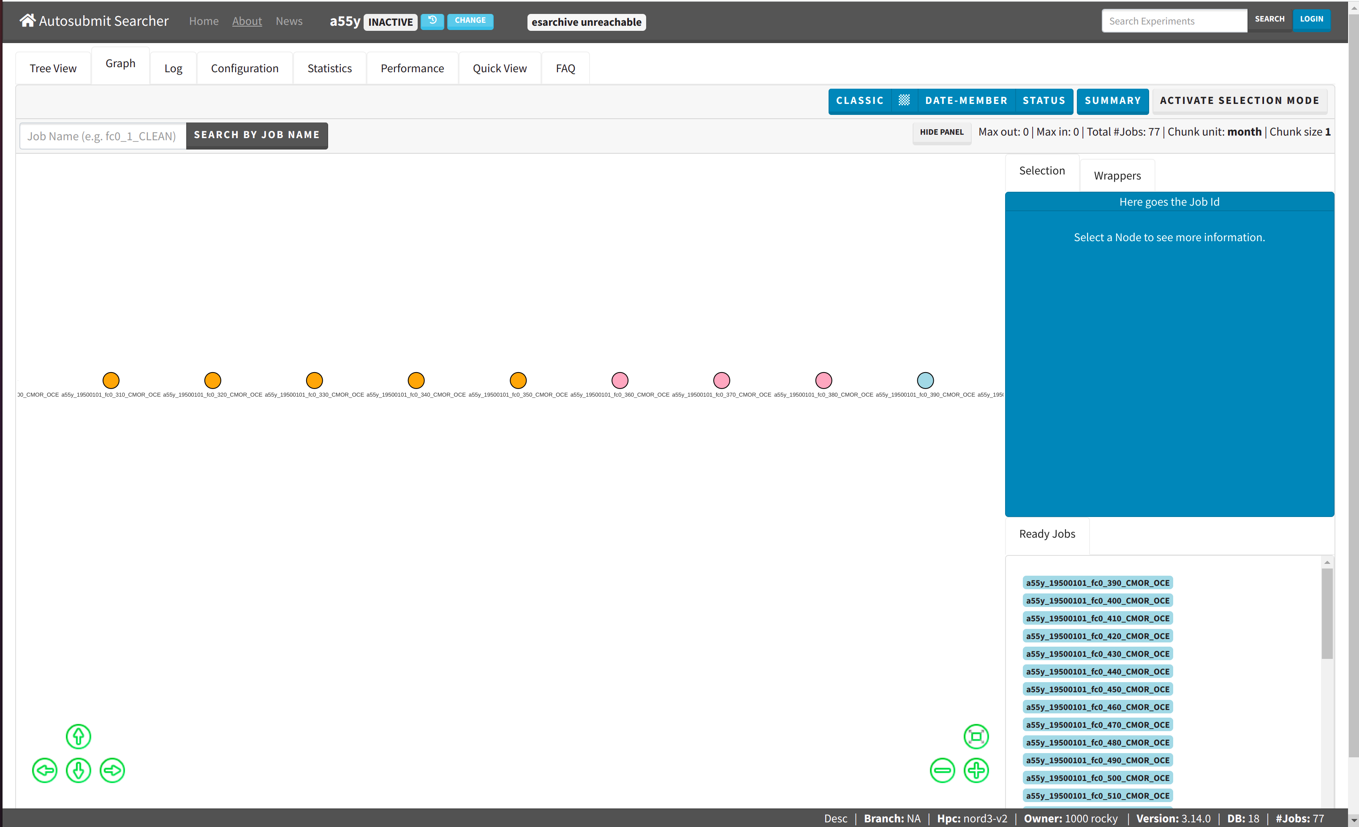The height and width of the screenshot is (827, 1359).
Task: Zoom in with the plus icon
Action: [x=976, y=770]
